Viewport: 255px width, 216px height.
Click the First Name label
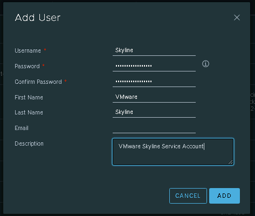(29, 97)
